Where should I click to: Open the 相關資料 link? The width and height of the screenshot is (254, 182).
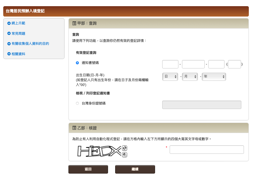18,54
